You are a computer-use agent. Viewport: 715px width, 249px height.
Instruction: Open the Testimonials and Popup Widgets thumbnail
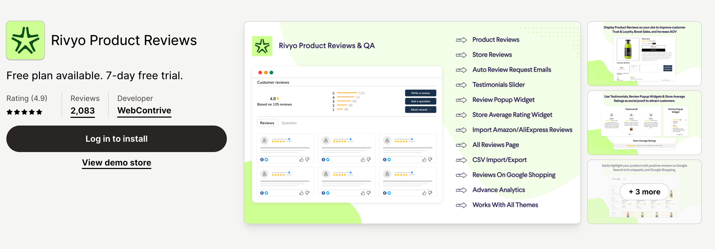point(644,123)
